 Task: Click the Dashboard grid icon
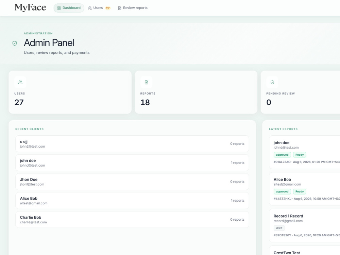pos(59,8)
